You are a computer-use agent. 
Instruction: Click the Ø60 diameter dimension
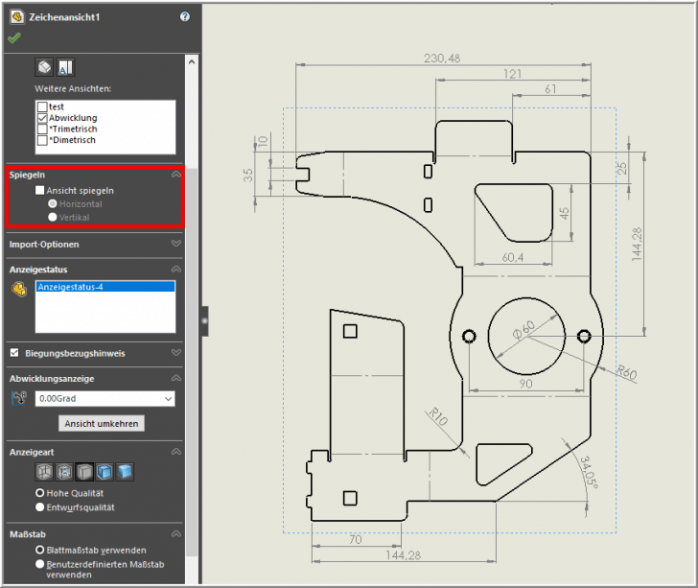523,330
